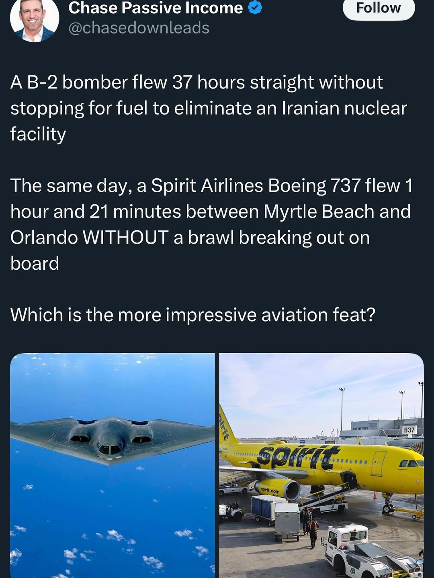
Task: Select the Chase Passive Income display name
Action: 156,8
